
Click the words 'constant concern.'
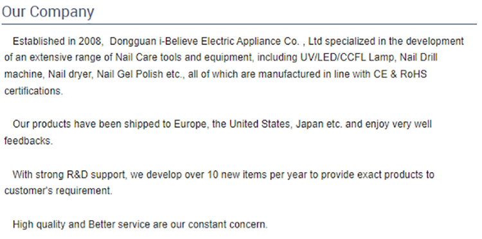pos(228,225)
